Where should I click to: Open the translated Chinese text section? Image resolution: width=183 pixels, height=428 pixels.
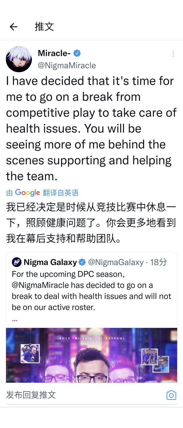[x=91, y=222]
